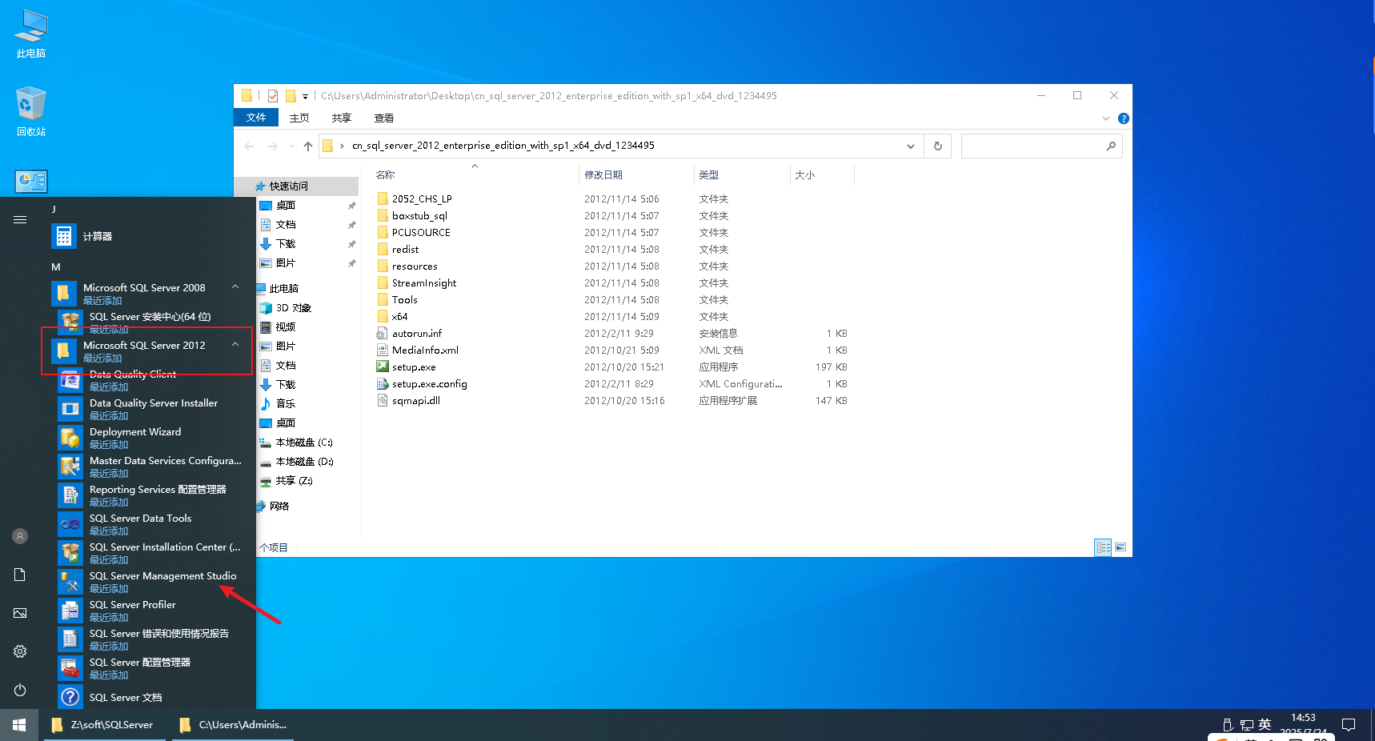Open SQL Server 错误和使用情况报告
This screenshot has height=741, width=1375.
pos(148,639)
